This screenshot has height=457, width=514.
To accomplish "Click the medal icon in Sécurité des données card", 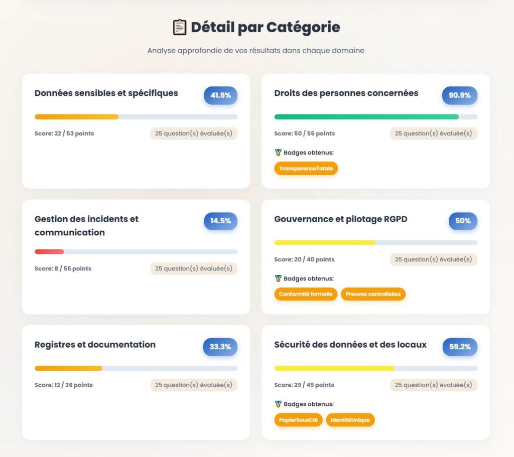I will 277,404.
